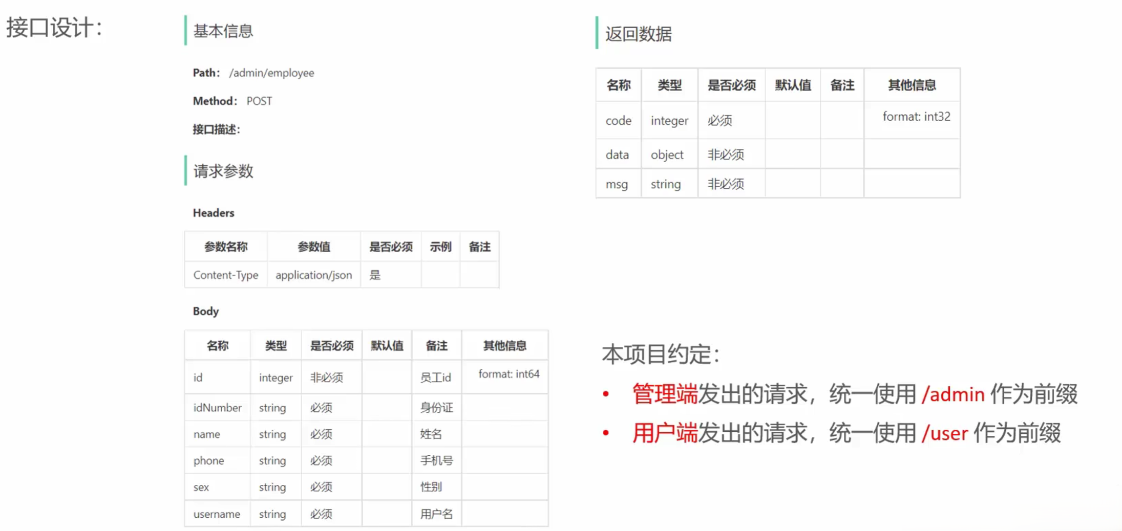This screenshot has width=1122, height=531.
Task: Click the red /admin prefix text
Action: 952,394
